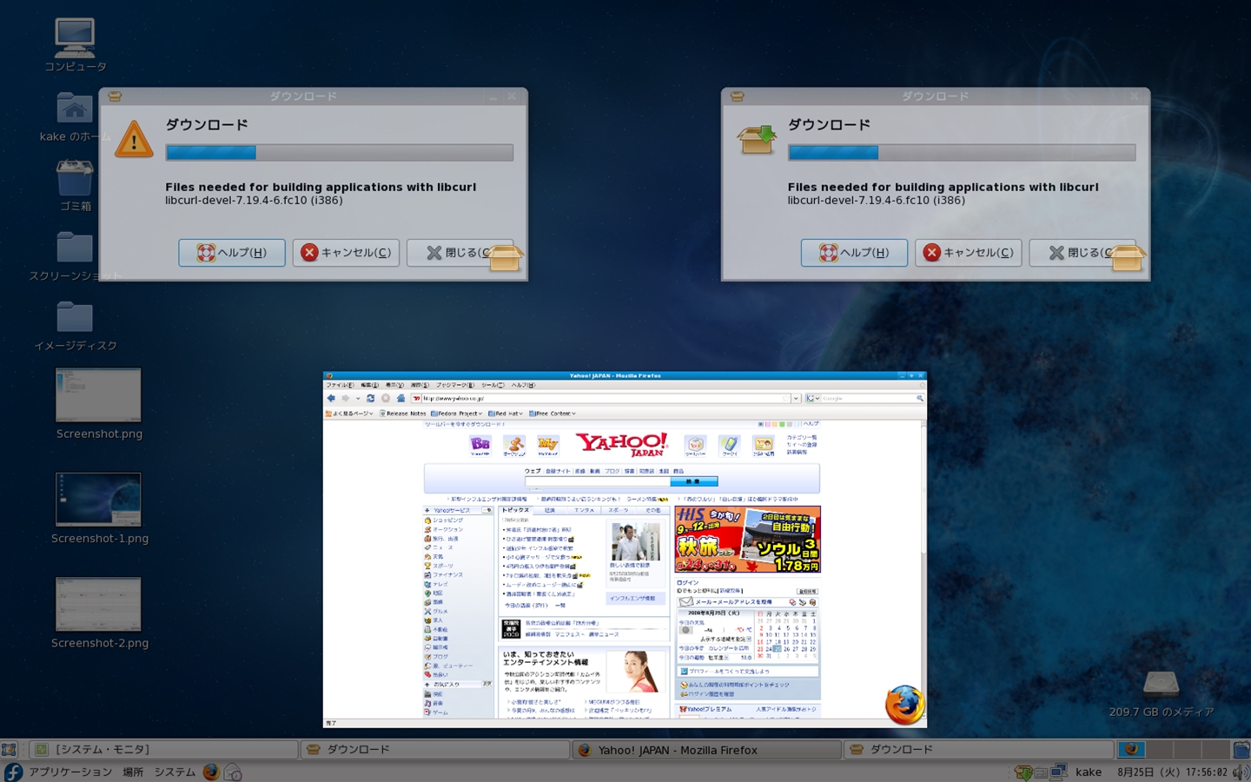Select the Screenshot.png thumbnail on desktop
Screen dimensions: 1251x782
pos(98,395)
